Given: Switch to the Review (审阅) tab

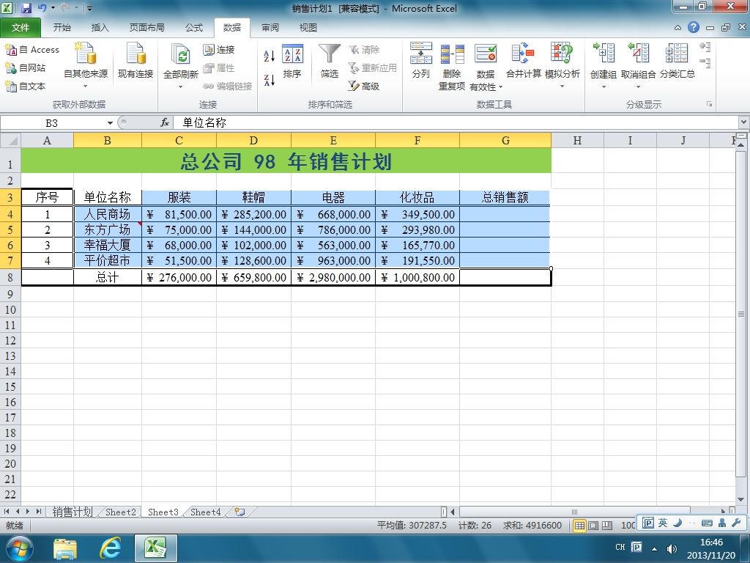Looking at the screenshot, I should coord(270,27).
